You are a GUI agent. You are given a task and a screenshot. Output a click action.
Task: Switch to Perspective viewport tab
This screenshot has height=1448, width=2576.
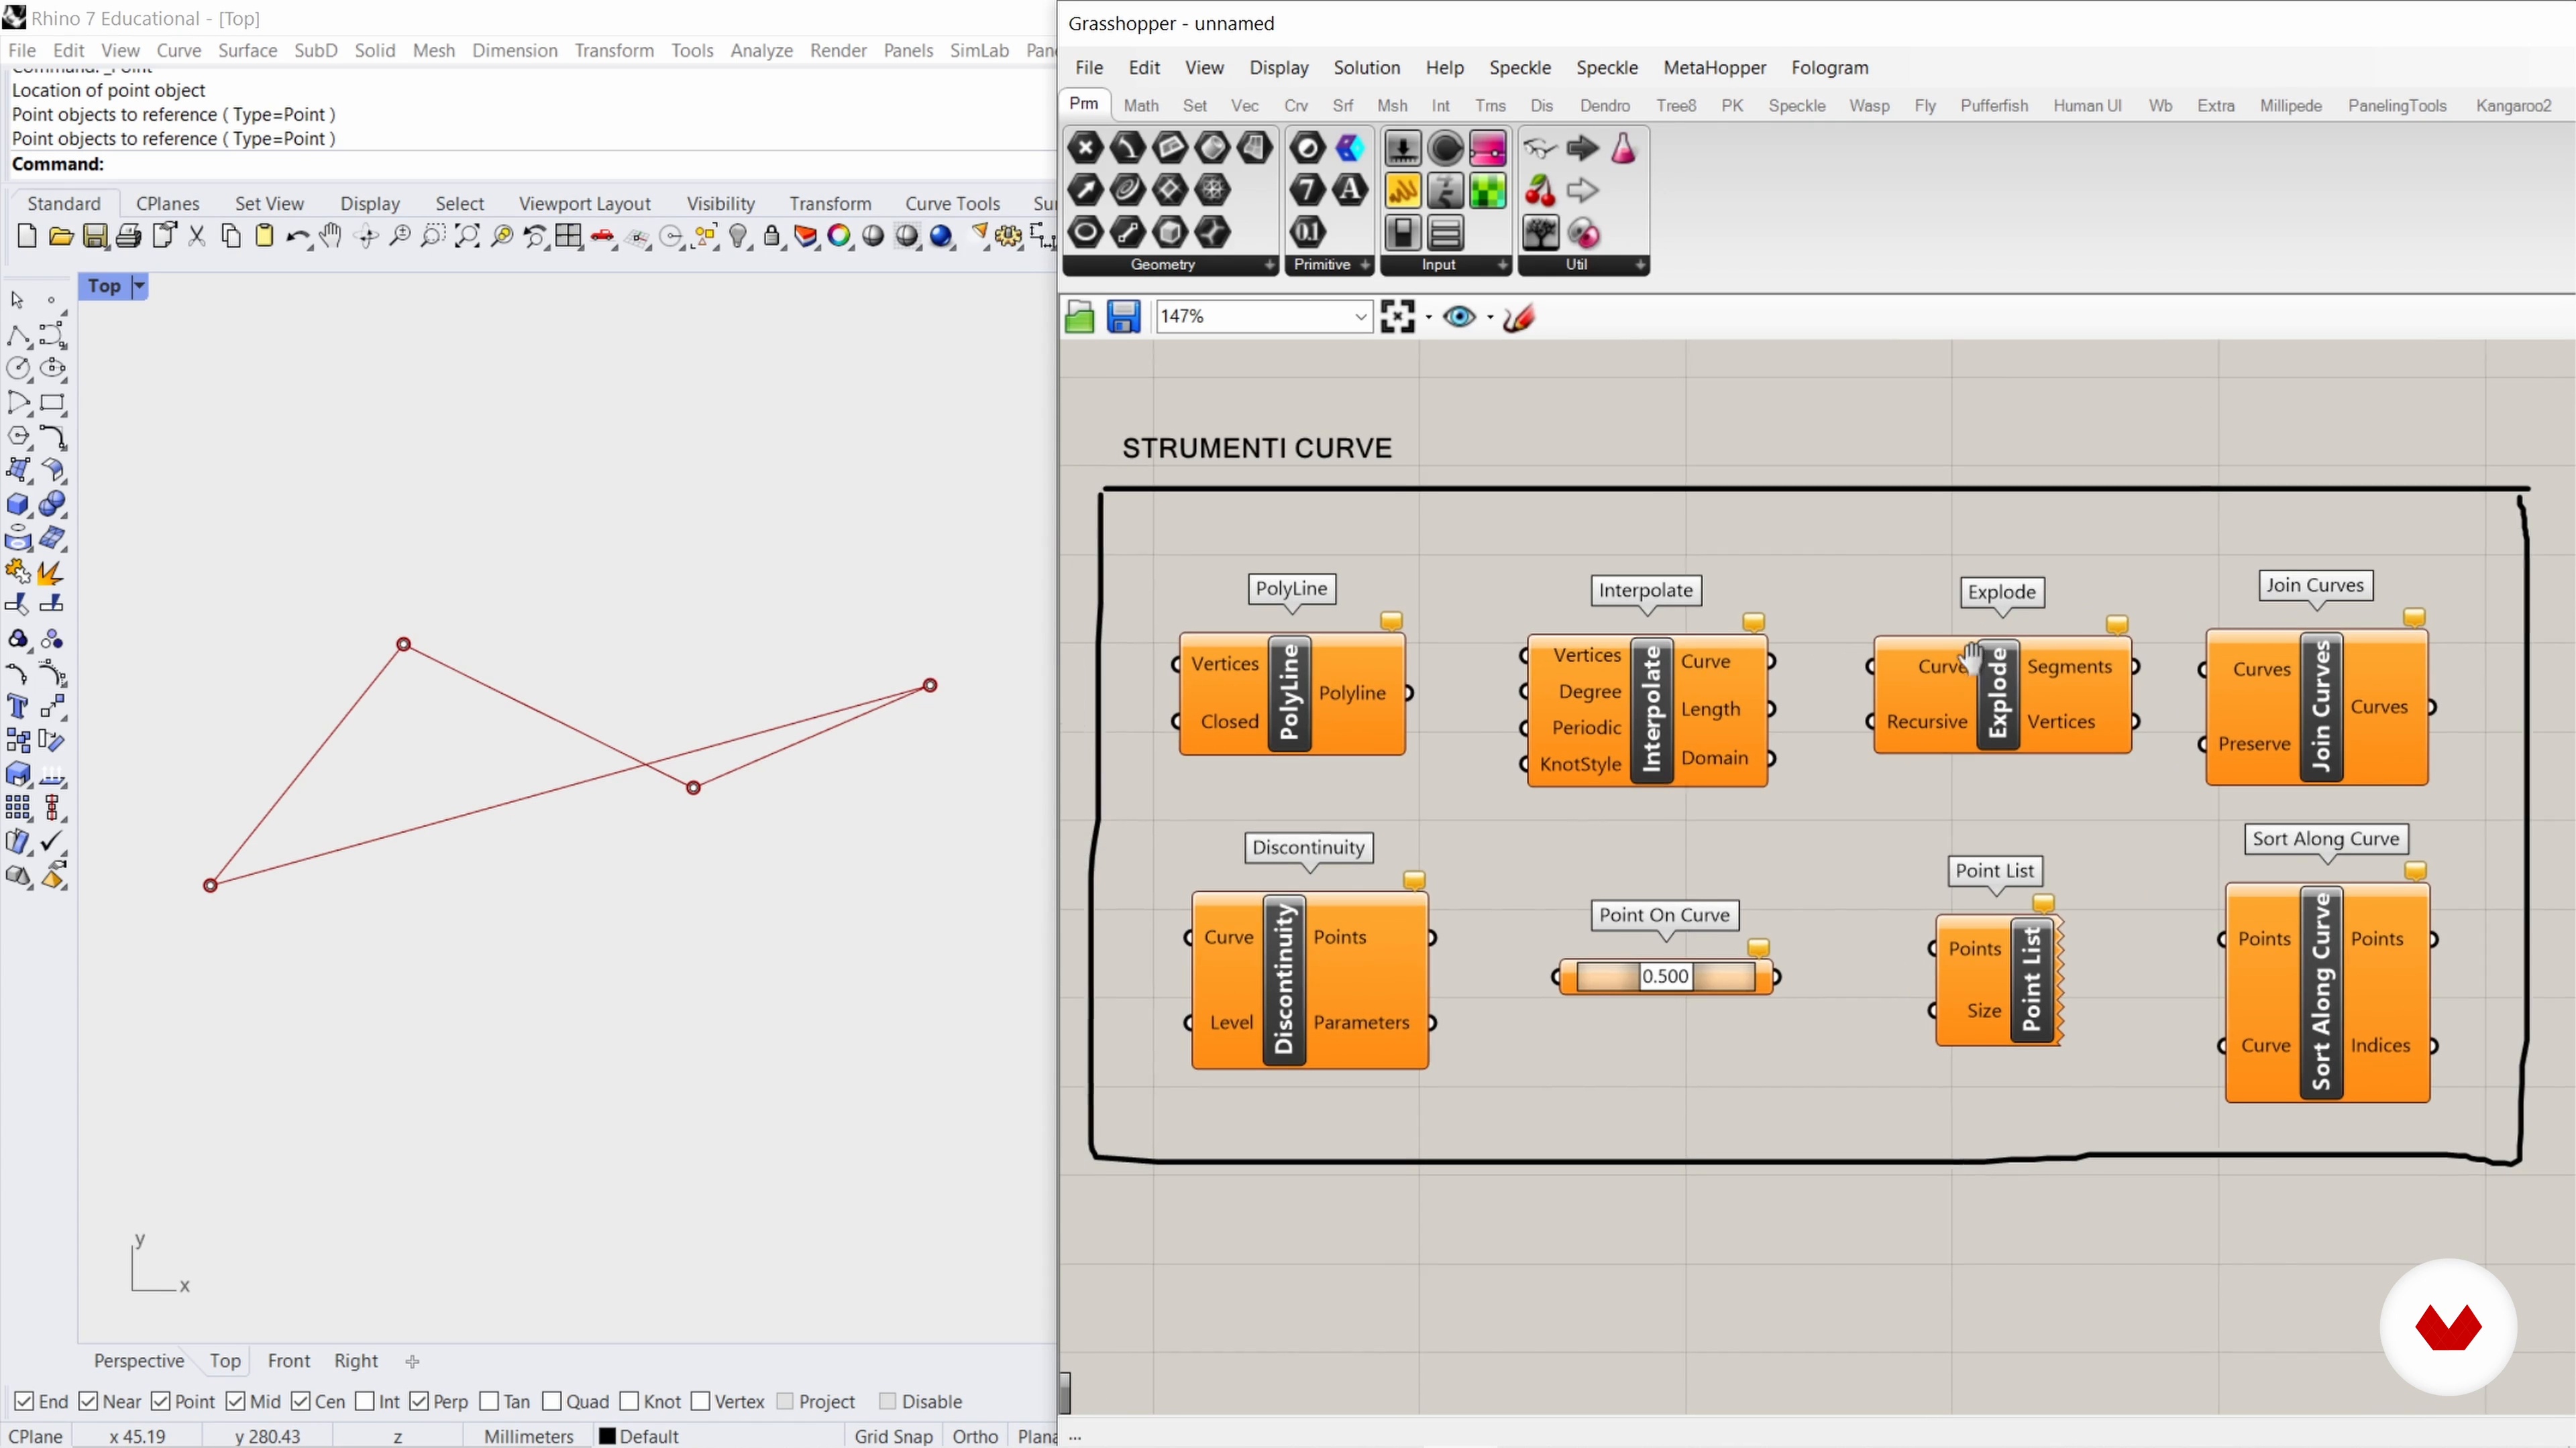139,1360
